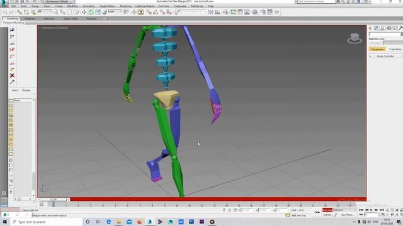Viewport: 403px width, 226px height.
Task: Switch to the Object Paint ribbon tab
Action: [x=71, y=19]
